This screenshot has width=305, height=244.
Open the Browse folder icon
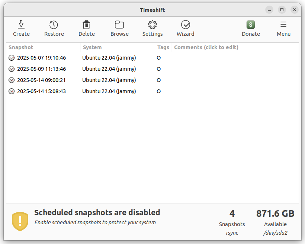119,25
